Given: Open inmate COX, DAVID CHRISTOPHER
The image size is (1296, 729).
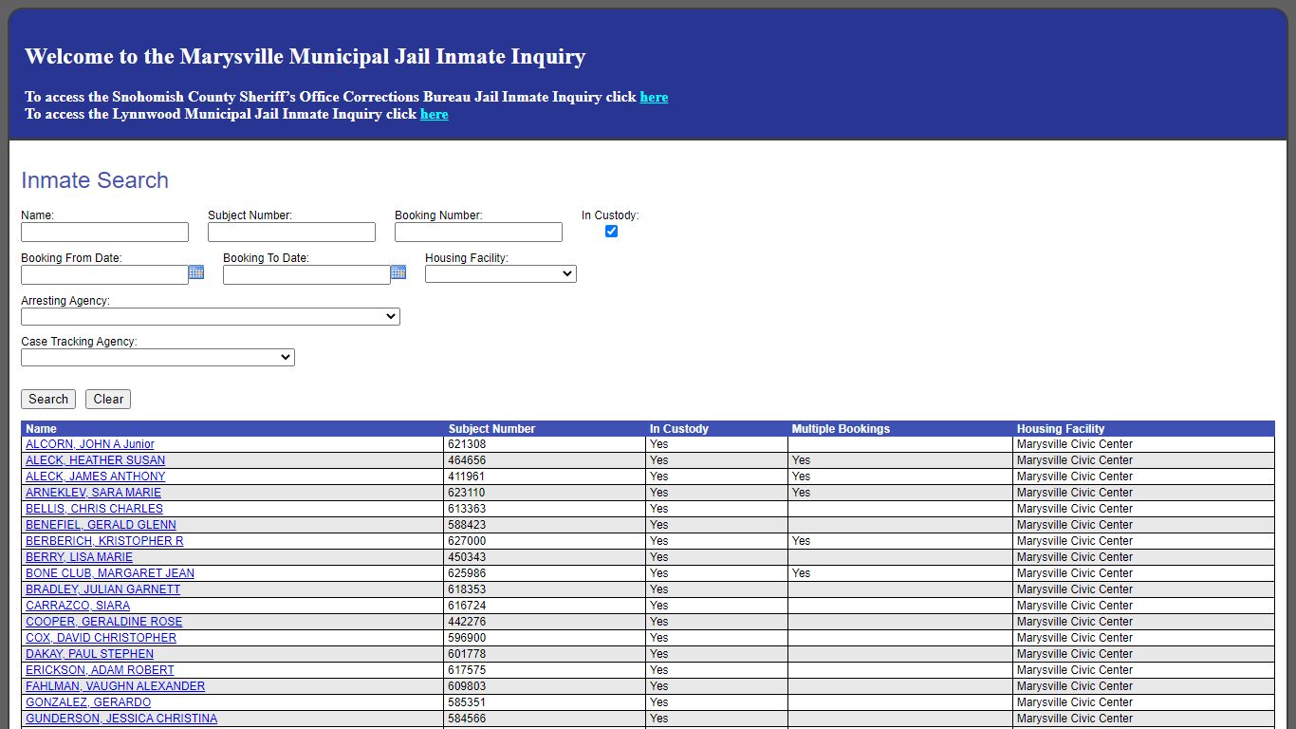Looking at the screenshot, I should tap(101, 638).
